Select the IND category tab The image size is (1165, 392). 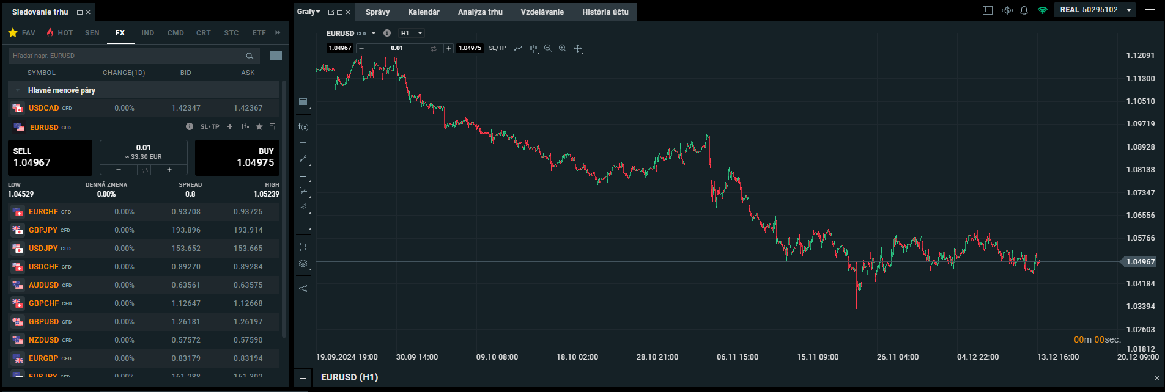[147, 33]
